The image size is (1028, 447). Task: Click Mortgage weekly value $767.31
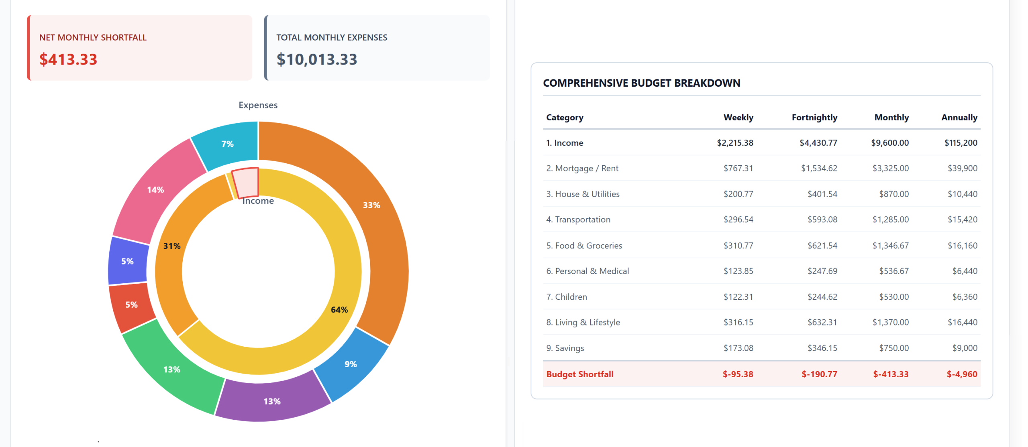point(738,169)
